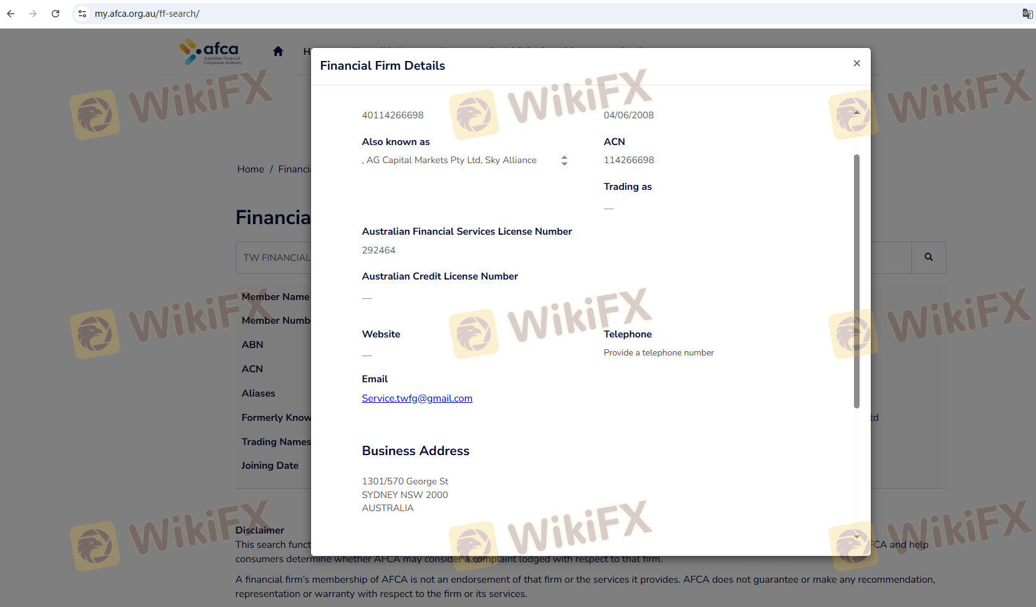
Task: Click the TW FINANCIAL search input
Action: tap(274, 258)
